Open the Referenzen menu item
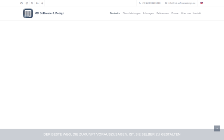The height and width of the screenshot is (140, 224). pos(162,13)
